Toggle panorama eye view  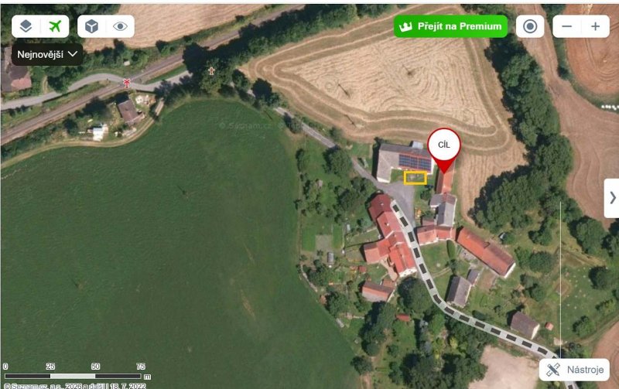[x=120, y=26]
